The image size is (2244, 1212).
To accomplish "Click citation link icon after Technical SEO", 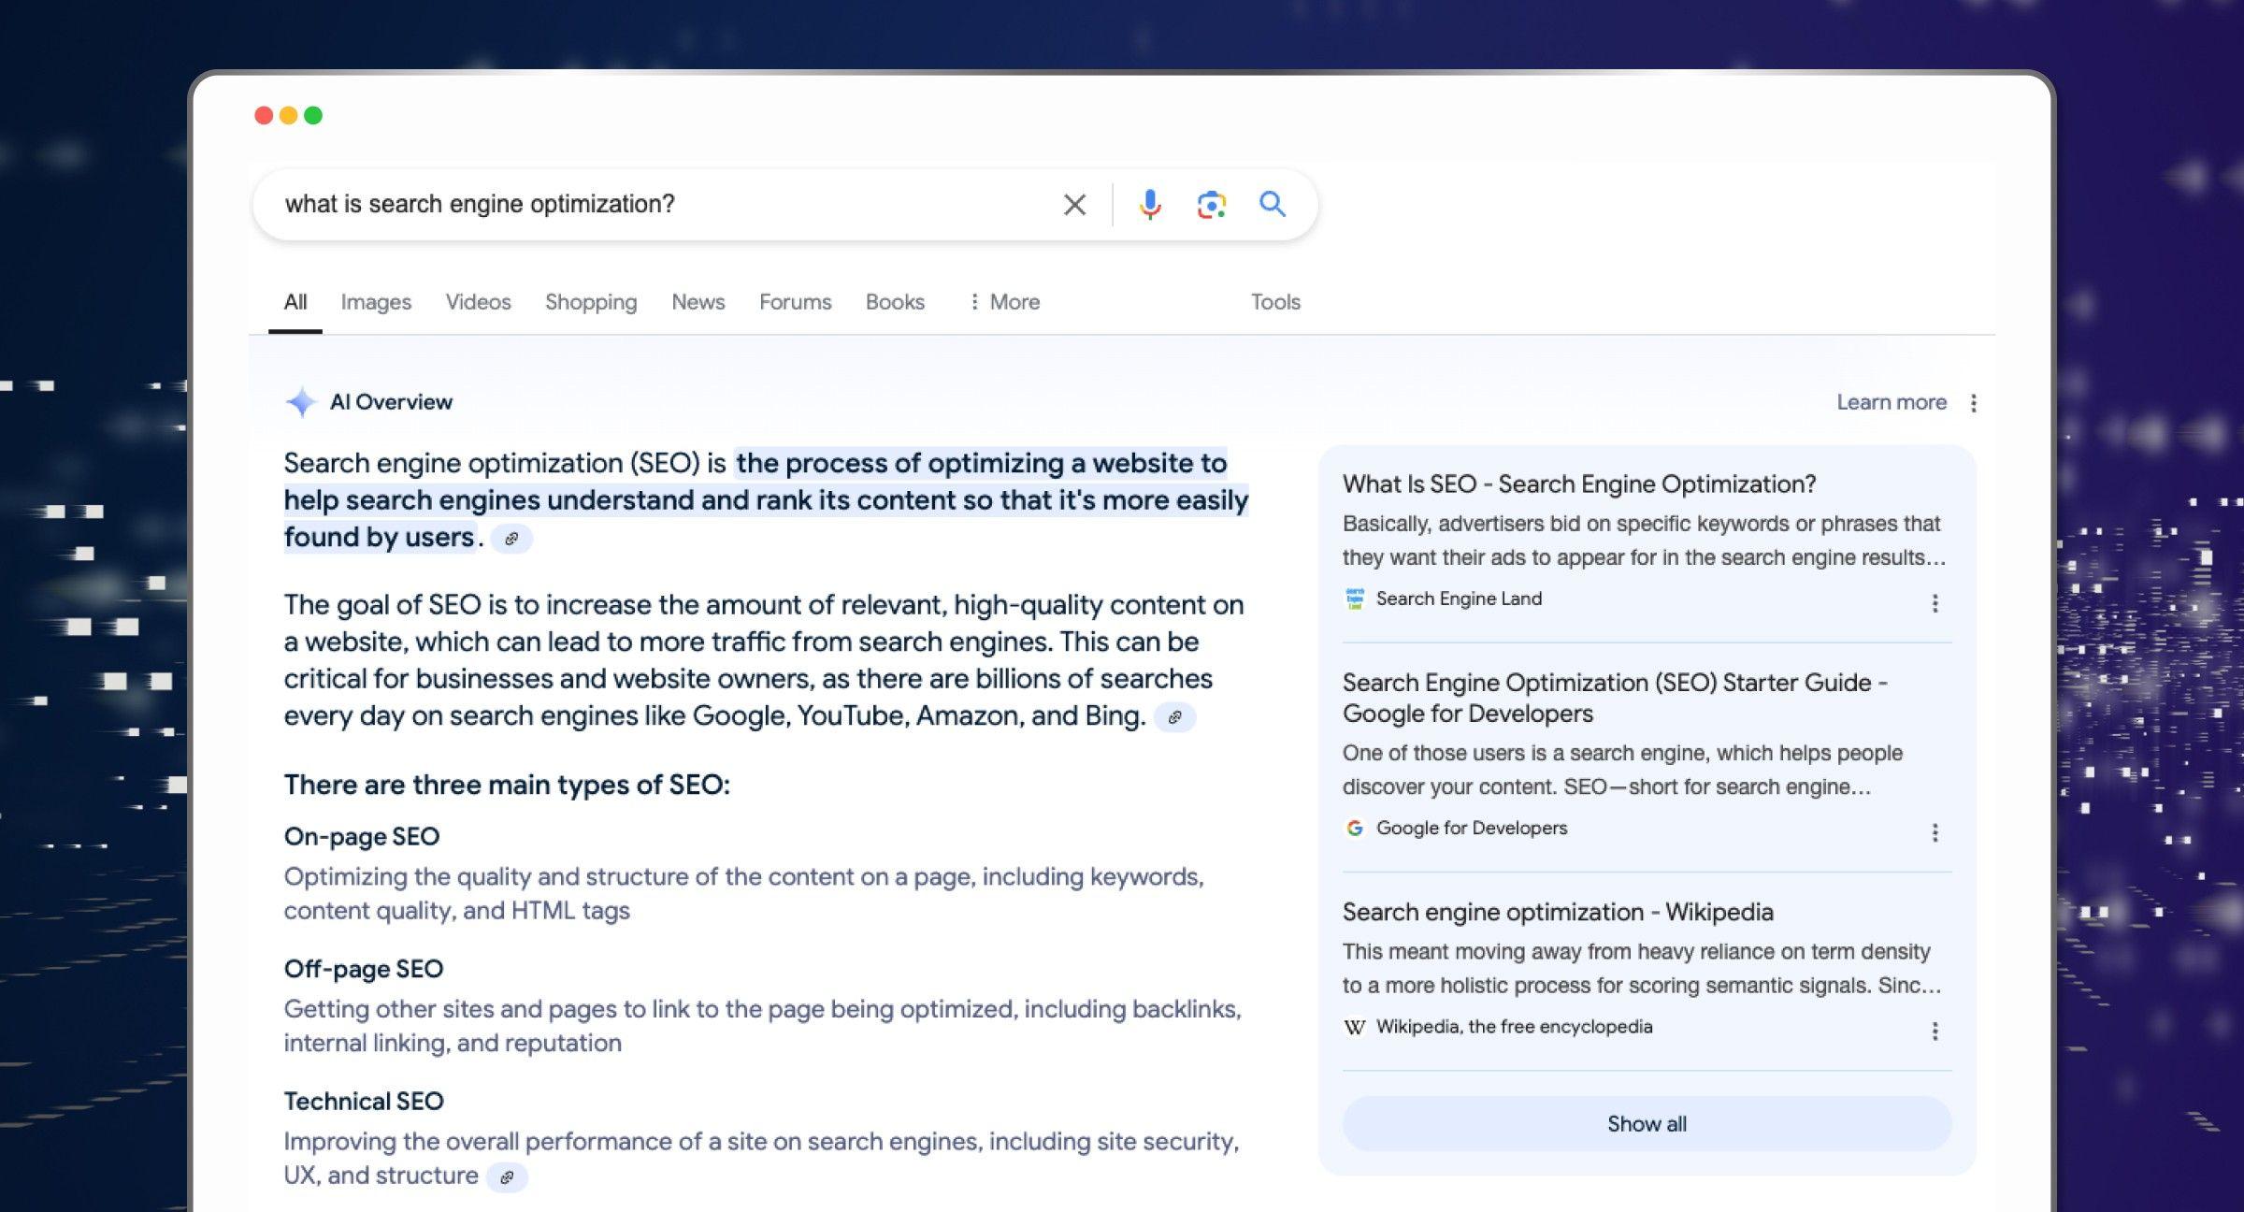I will click(x=507, y=1176).
